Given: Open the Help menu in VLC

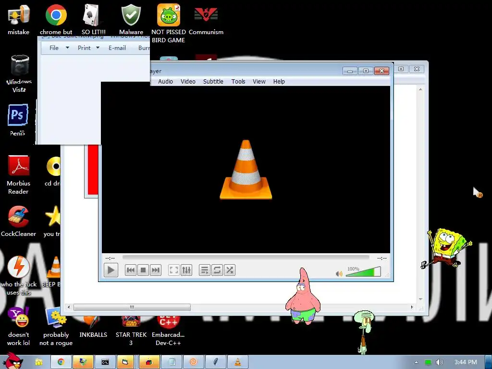Looking at the screenshot, I should (x=279, y=82).
